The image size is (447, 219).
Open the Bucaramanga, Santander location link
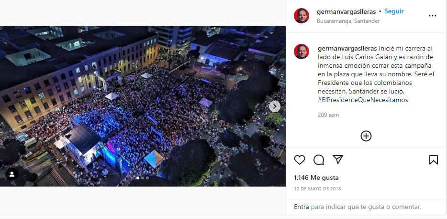pyautogui.click(x=348, y=21)
